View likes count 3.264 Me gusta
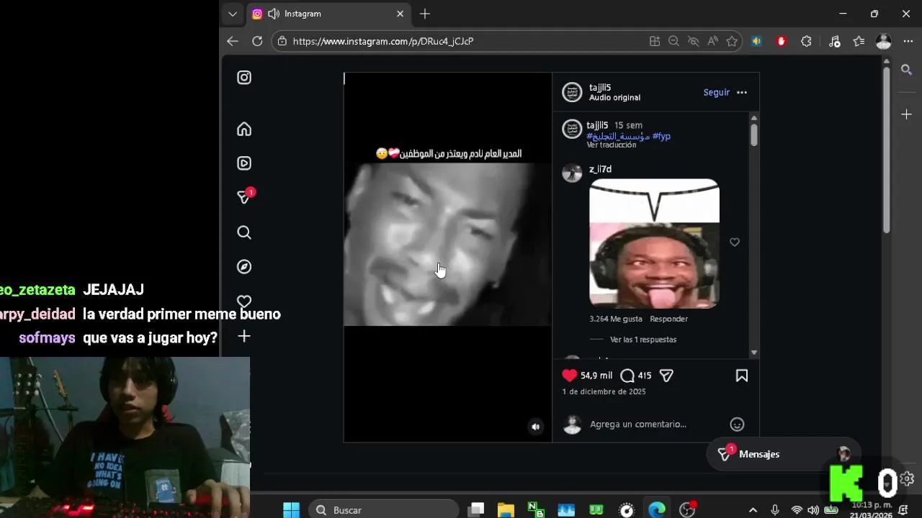922x518 pixels. click(x=615, y=319)
